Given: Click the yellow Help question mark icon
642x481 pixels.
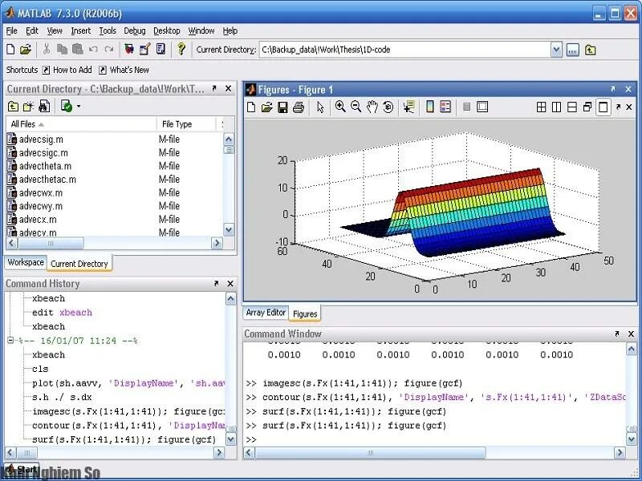Looking at the screenshot, I should [181, 50].
